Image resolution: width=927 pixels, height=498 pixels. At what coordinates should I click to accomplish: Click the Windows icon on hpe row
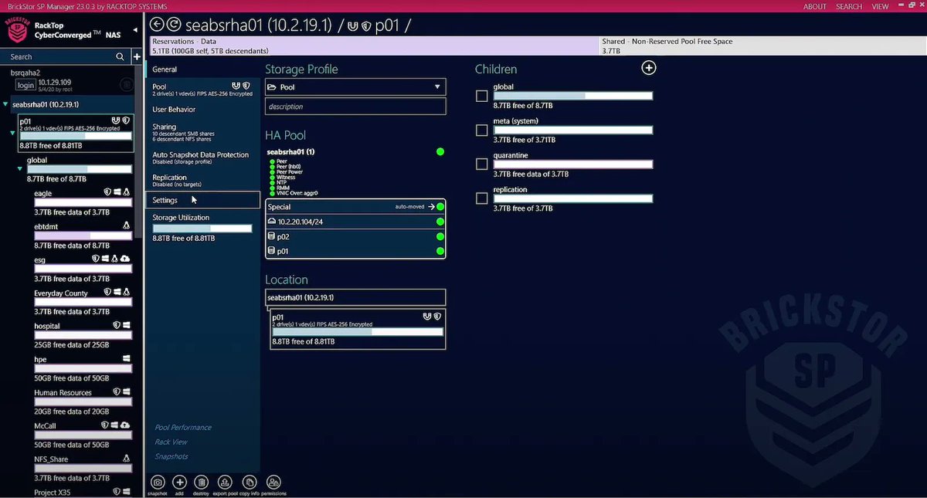tap(126, 359)
